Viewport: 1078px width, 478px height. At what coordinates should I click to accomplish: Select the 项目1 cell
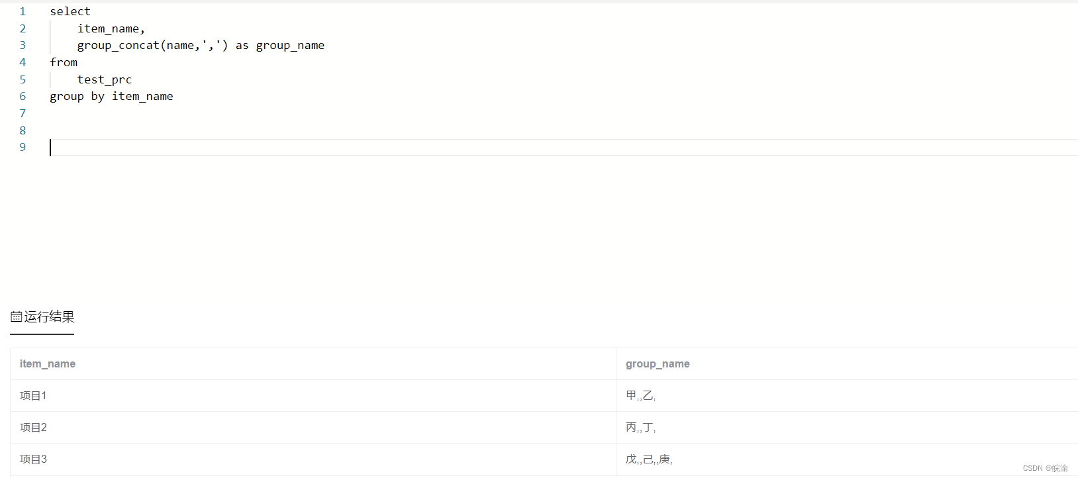[x=313, y=395]
